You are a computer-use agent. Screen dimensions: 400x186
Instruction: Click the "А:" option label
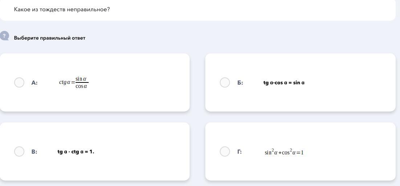pyautogui.click(x=35, y=83)
